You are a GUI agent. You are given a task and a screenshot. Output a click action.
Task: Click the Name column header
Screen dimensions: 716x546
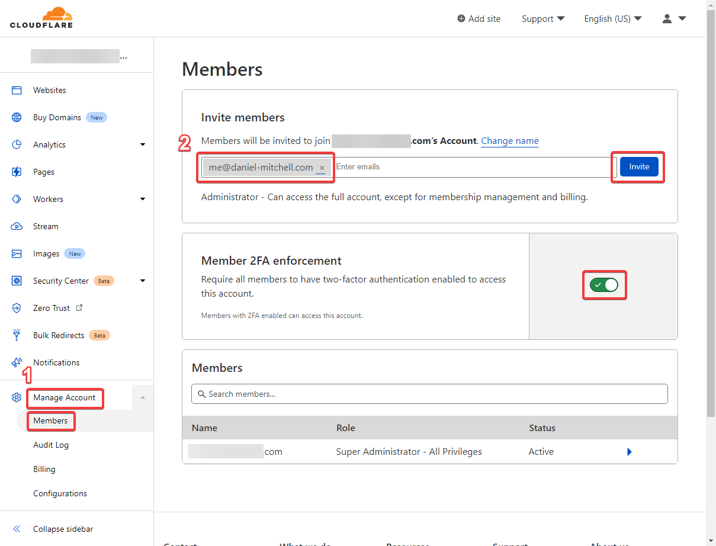(204, 428)
